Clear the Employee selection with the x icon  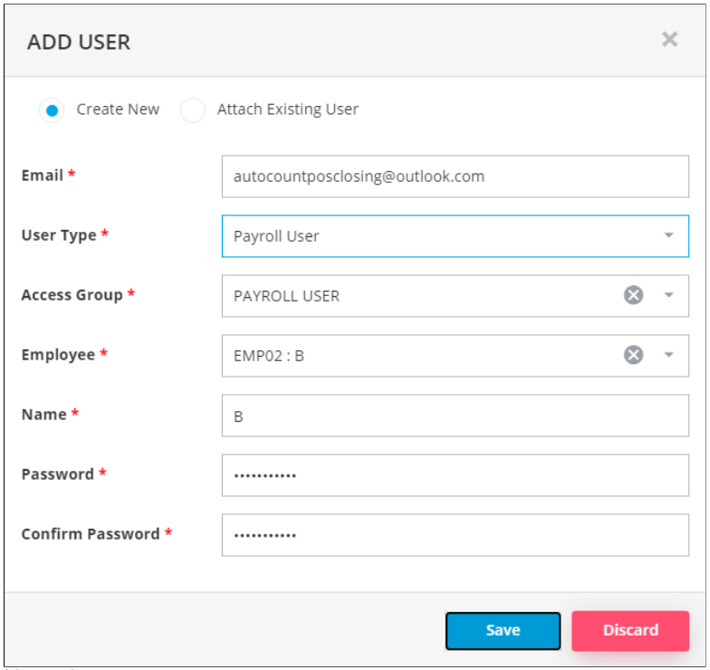coord(633,355)
